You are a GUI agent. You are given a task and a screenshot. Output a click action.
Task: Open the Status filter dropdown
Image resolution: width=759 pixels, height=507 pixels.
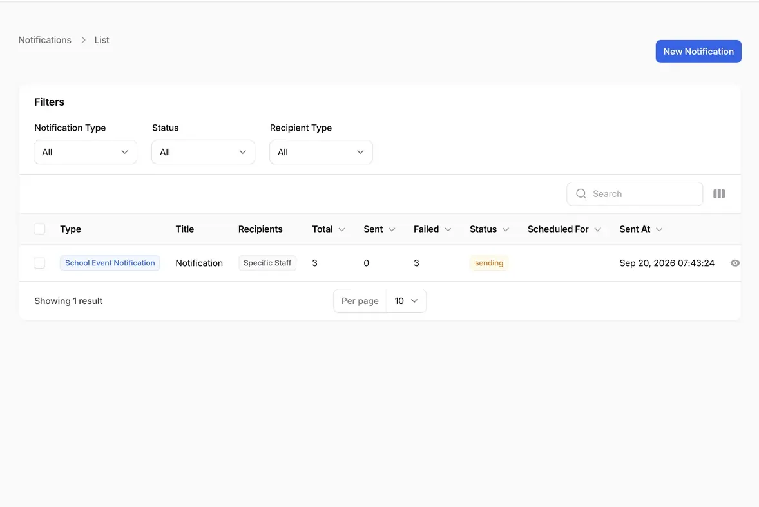204,152
